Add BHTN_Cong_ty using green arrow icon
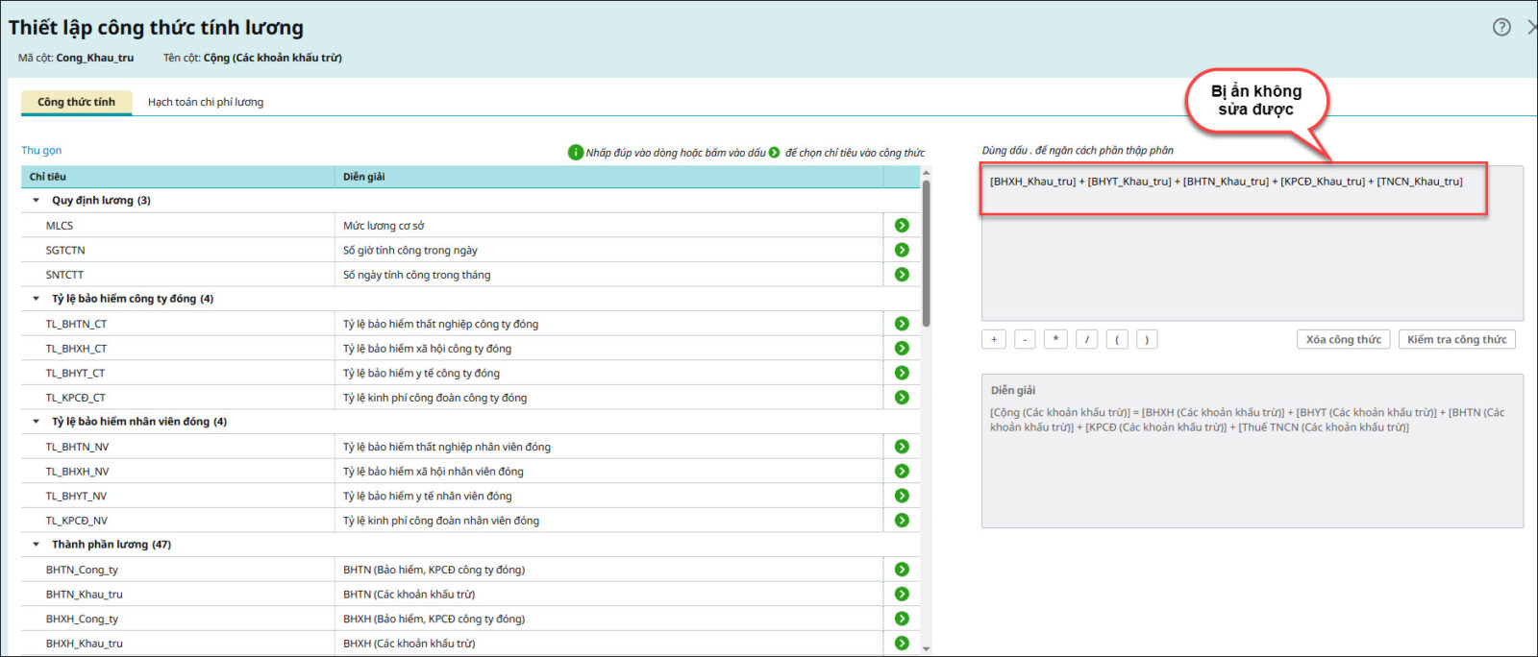The height and width of the screenshot is (657, 1538). [902, 570]
